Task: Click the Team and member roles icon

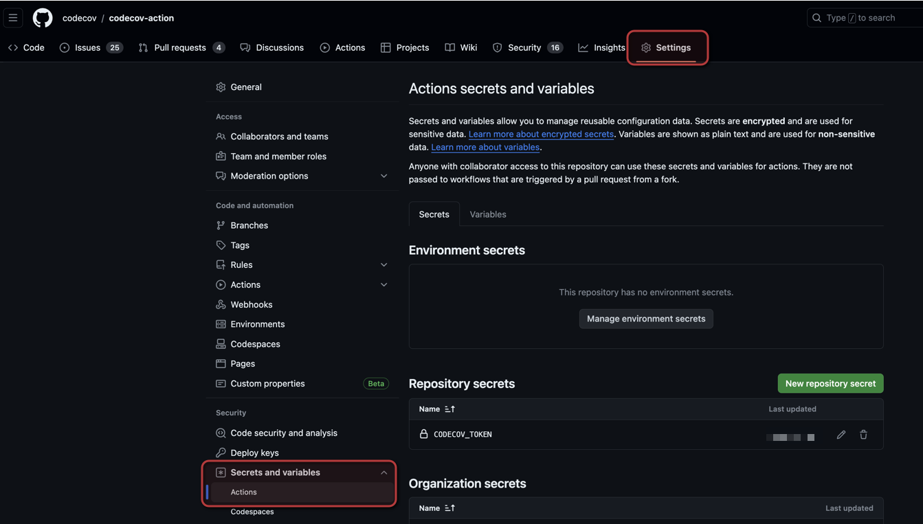Action: (221, 157)
